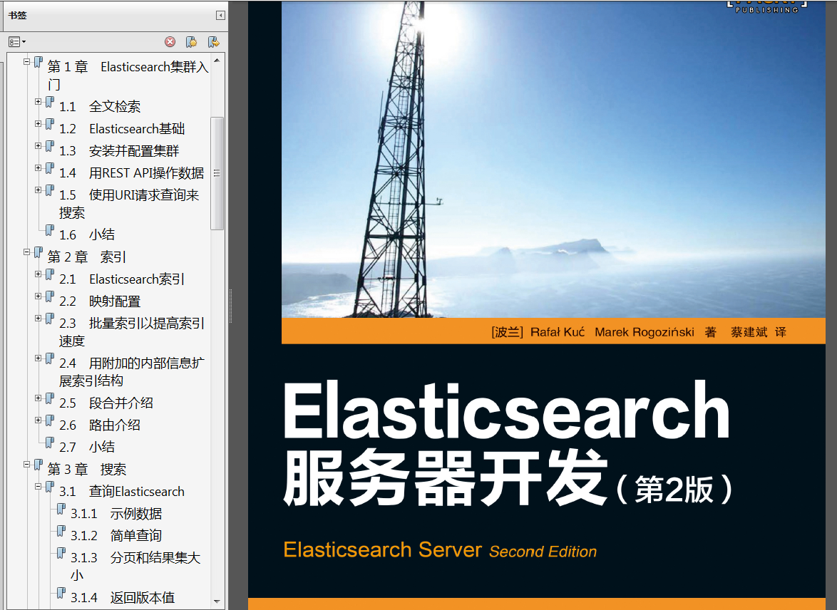837x610 pixels.
Task: Expand the 2.6 路由介绍 node
Action: click(x=38, y=420)
